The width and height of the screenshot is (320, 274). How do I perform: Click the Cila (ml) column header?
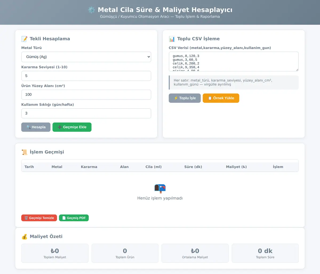(x=154, y=167)
